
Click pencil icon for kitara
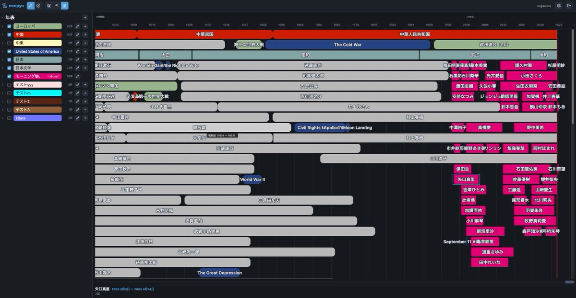pyautogui.click(x=78, y=118)
